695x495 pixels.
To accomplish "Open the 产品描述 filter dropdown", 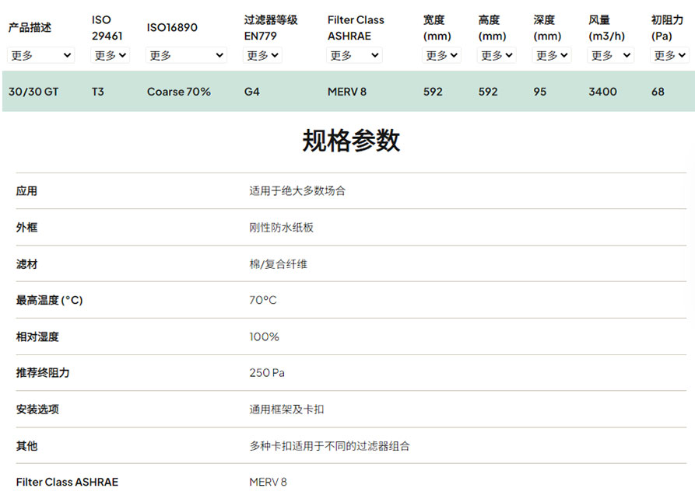I will [x=40, y=55].
